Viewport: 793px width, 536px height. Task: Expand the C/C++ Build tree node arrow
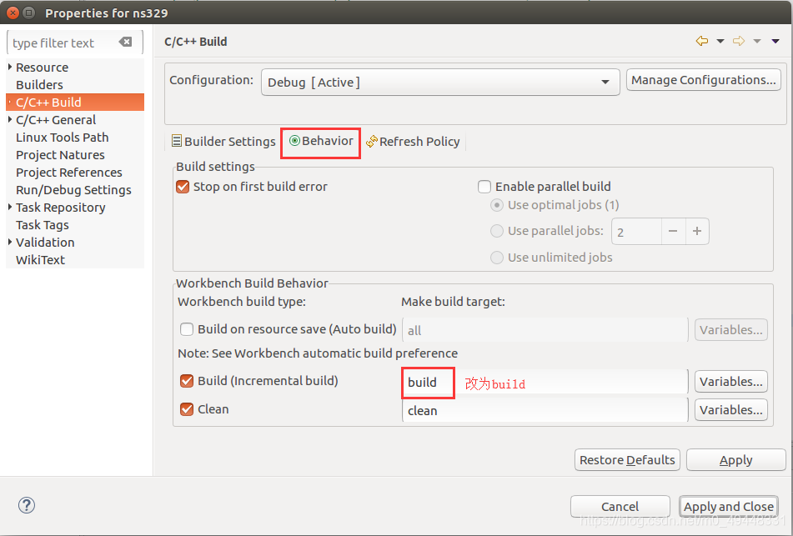pos(10,103)
